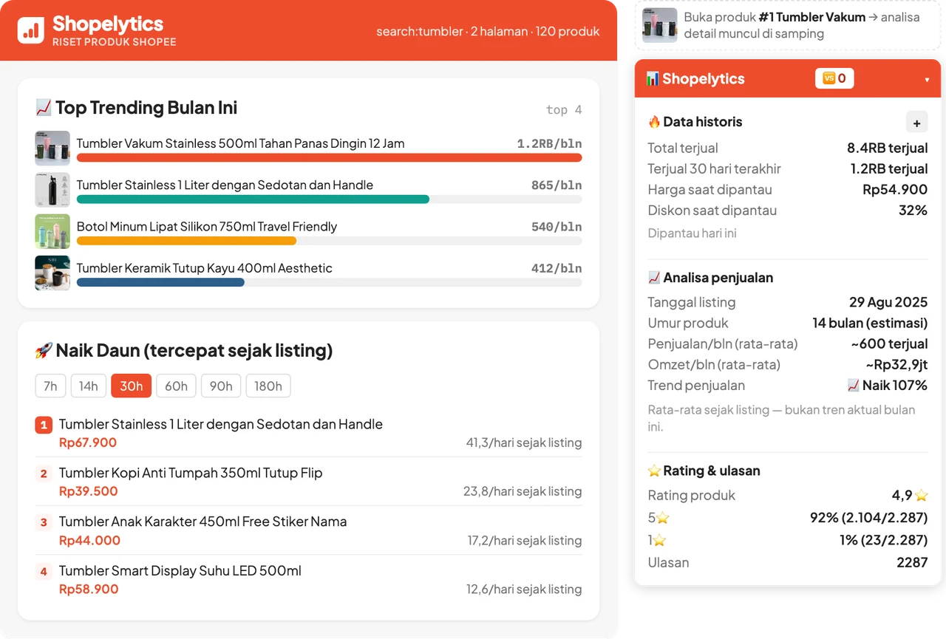946x639 pixels.
Task: Open Tumbler Stainless 1 Liter in Naik Daun list
Action: coord(221,424)
